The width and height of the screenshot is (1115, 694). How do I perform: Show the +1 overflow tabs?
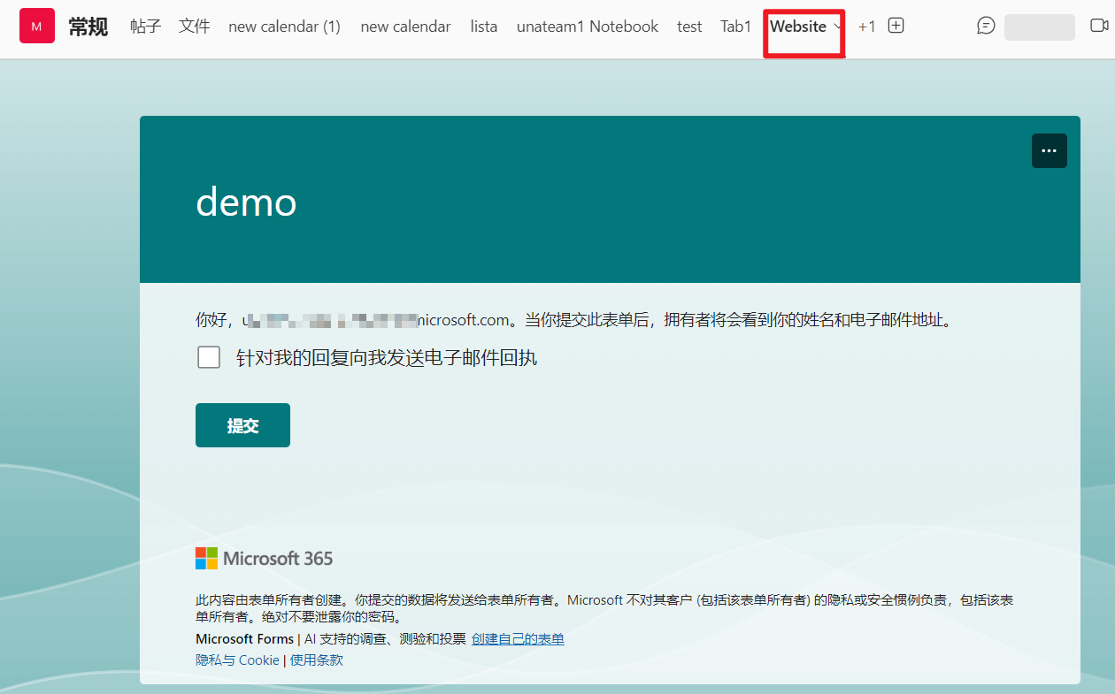[x=866, y=27]
